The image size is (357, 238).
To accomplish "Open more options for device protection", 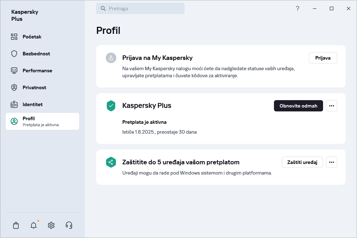I will pyautogui.click(x=331, y=162).
